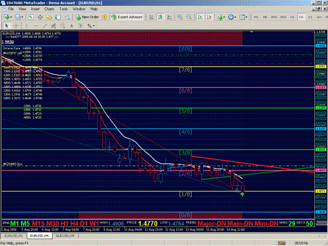The width and height of the screenshot is (328, 246).
Task: Toggle Chart Shift
Action: (x=209, y=17)
